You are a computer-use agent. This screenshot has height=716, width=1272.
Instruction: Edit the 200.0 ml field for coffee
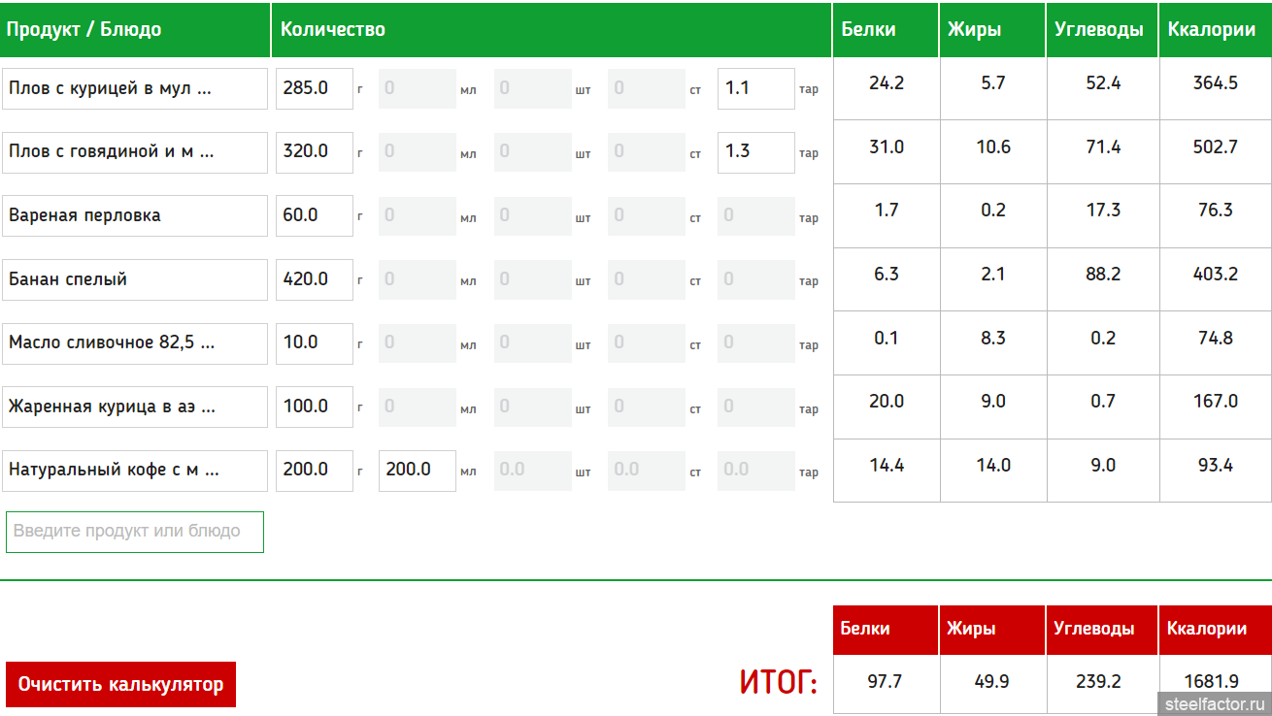click(417, 471)
